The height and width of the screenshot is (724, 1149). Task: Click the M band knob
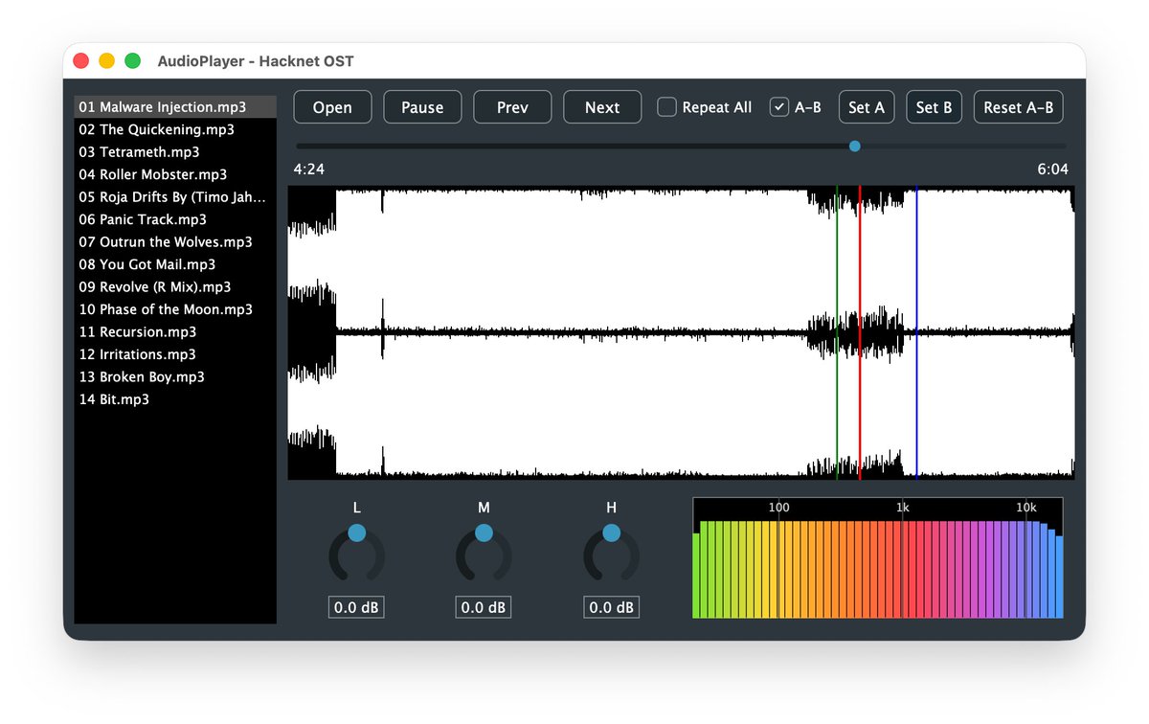click(484, 554)
